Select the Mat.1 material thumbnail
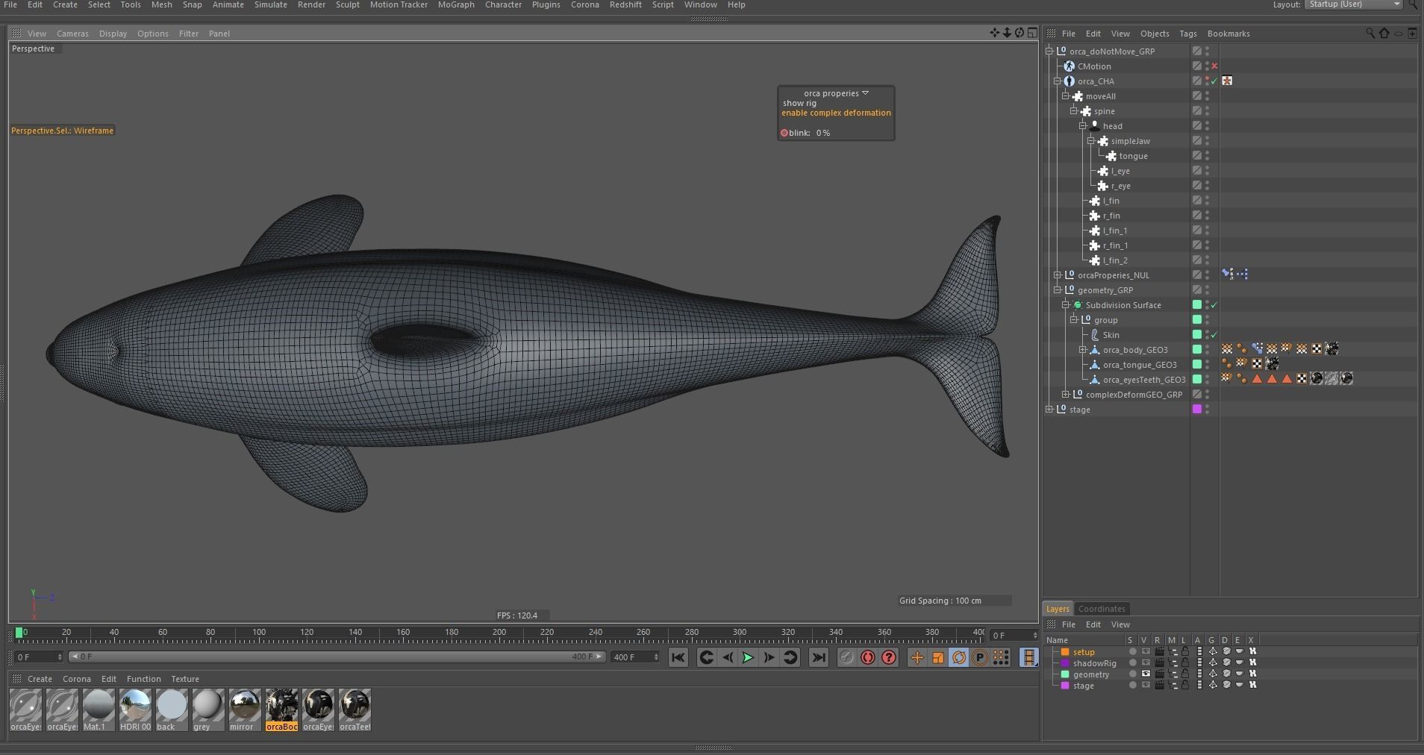Image resolution: width=1424 pixels, height=755 pixels. pyautogui.click(x=99, y=709)
